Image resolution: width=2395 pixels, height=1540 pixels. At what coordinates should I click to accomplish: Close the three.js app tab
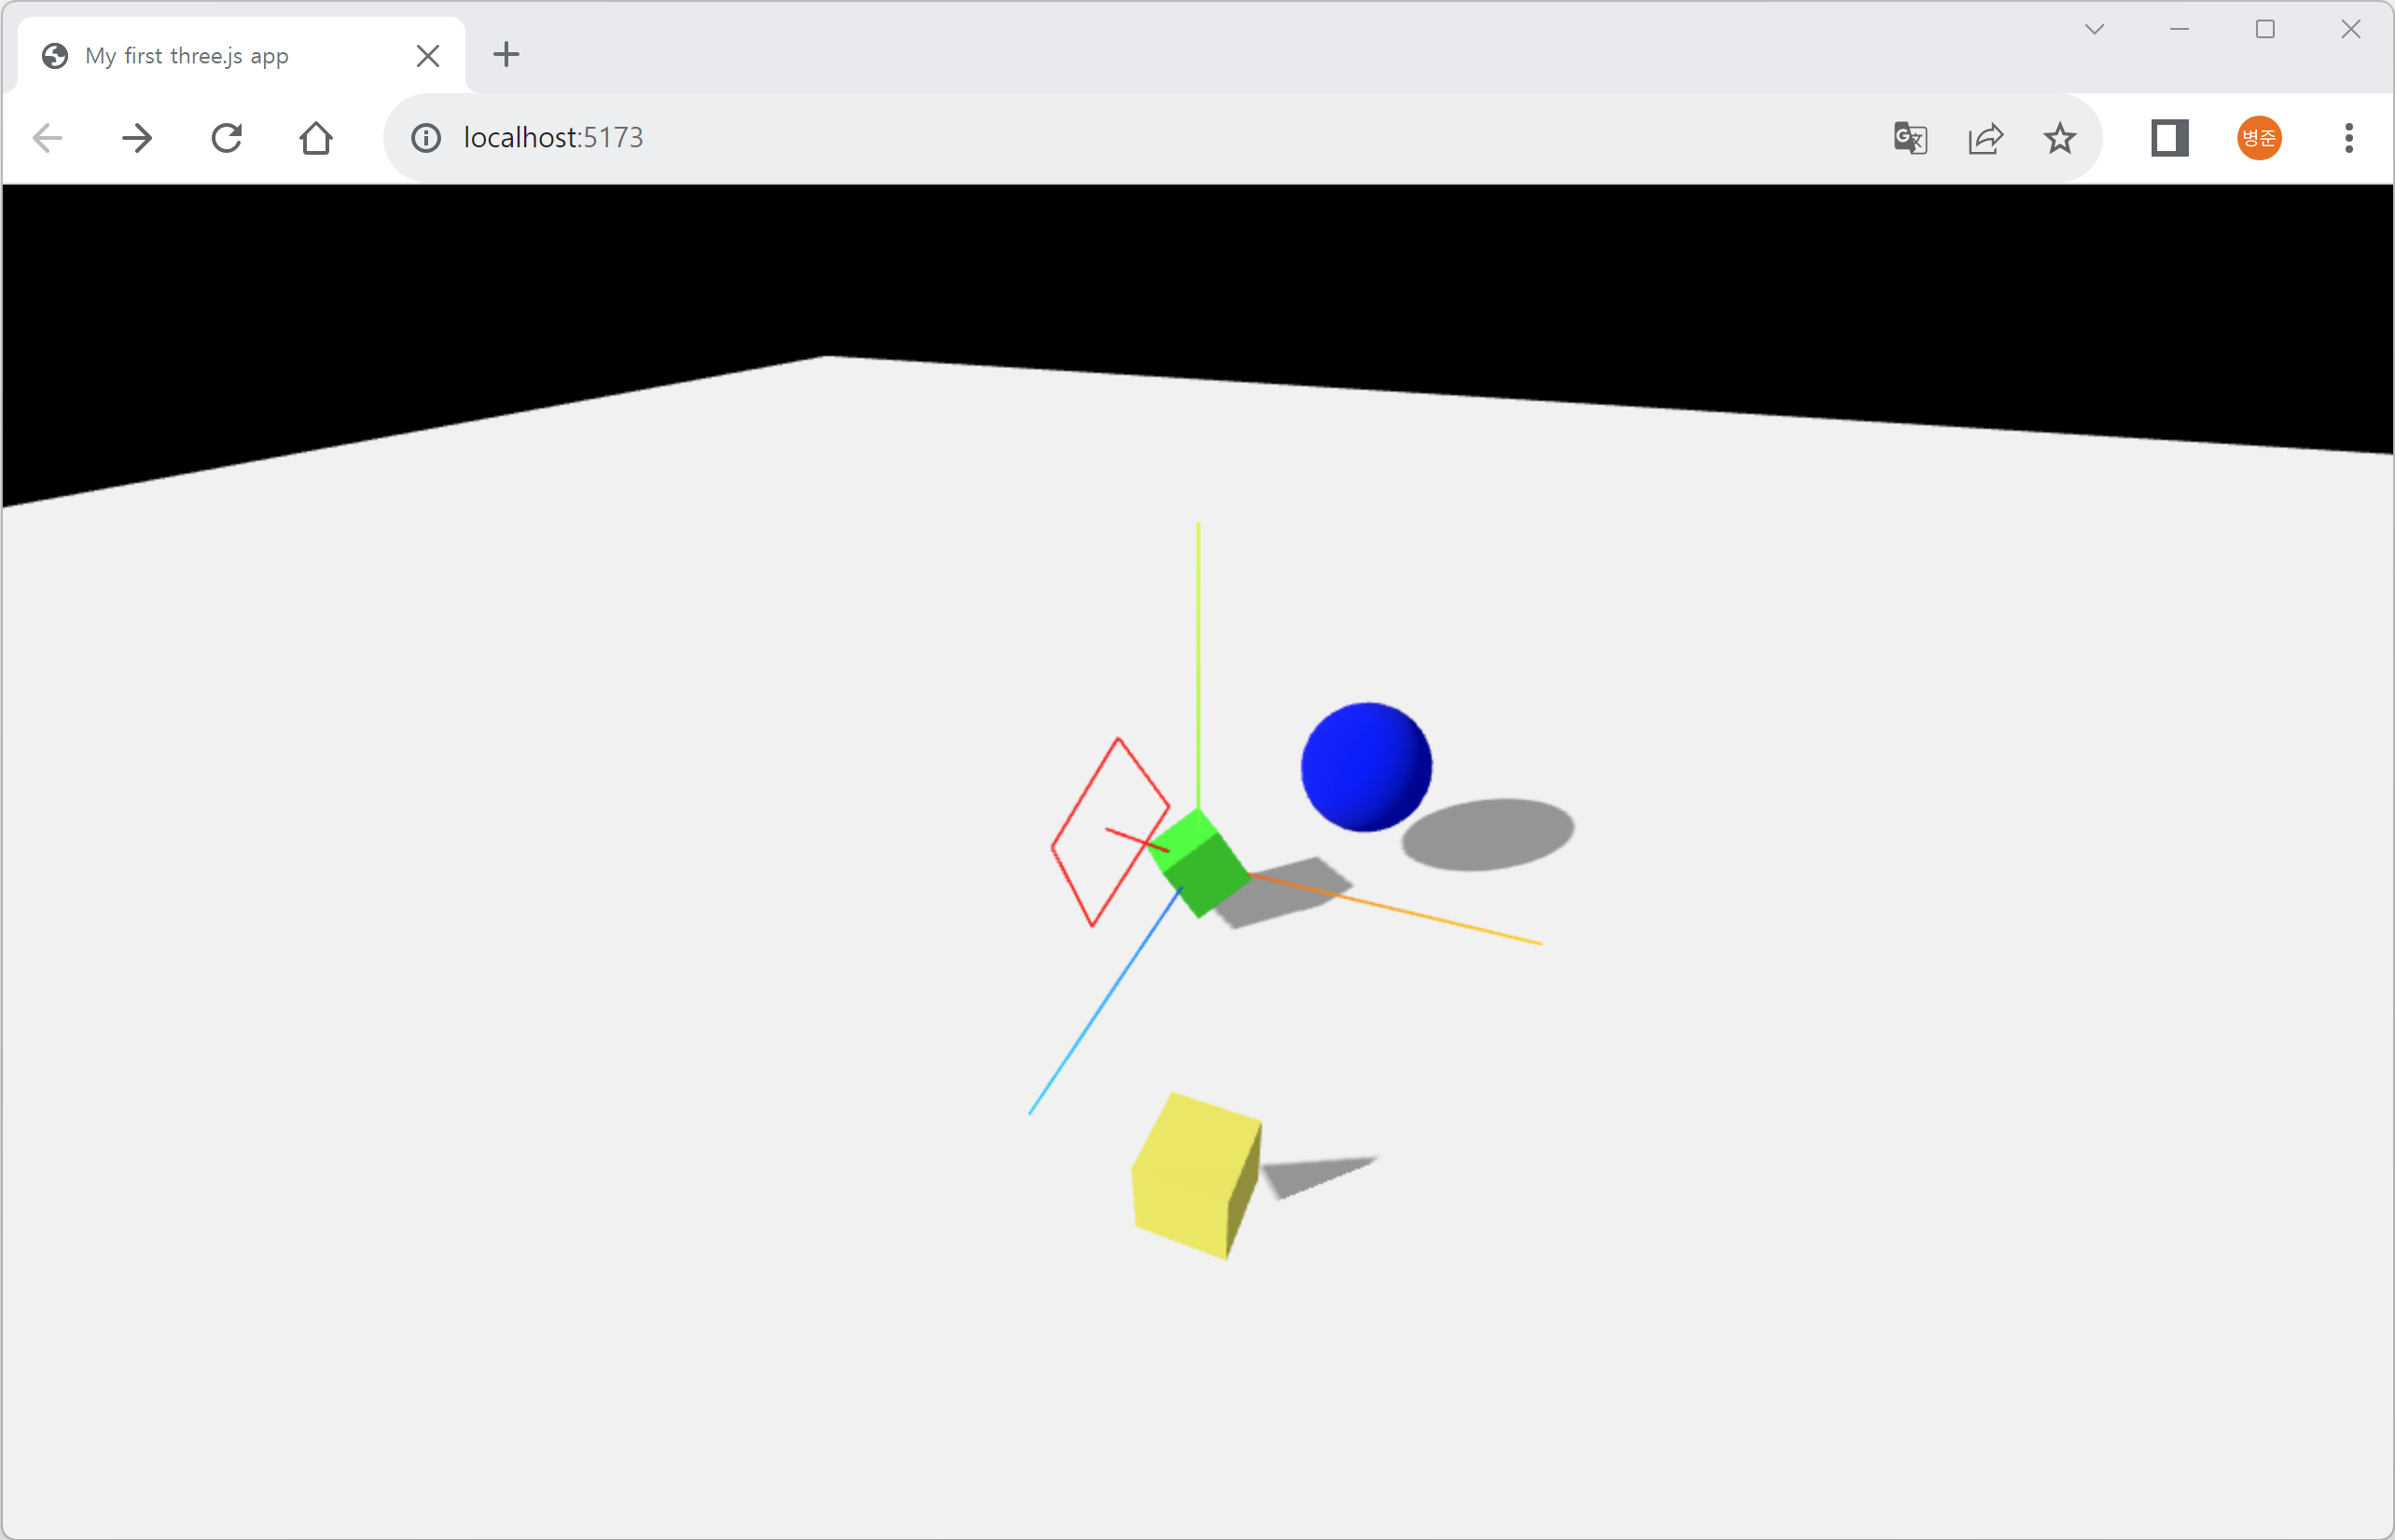pos(428,56)
